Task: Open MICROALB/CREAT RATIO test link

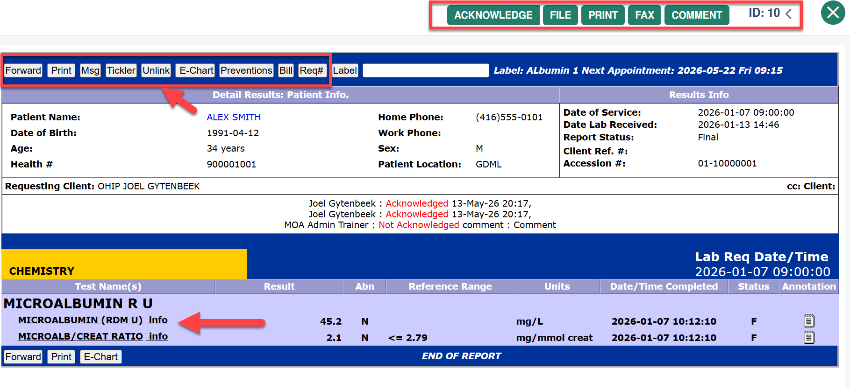Action: 80,336
